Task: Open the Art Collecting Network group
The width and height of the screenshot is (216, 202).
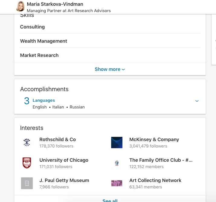Action: (x=155, y=180)
